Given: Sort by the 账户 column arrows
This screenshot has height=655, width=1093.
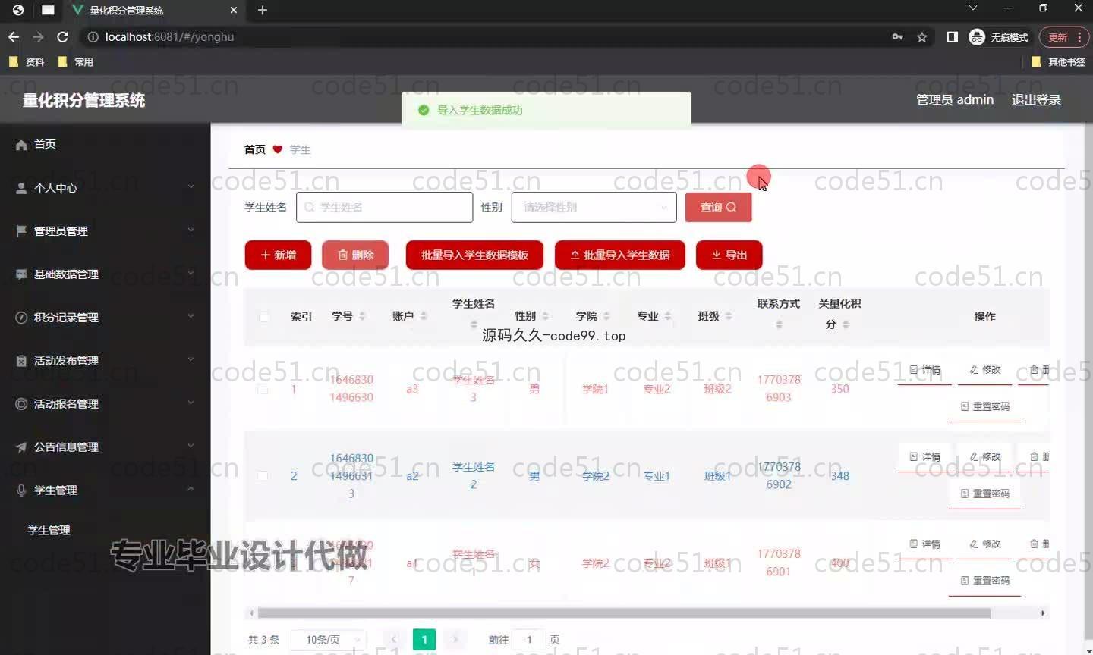Looking at the screenshot, I should 424,316.
